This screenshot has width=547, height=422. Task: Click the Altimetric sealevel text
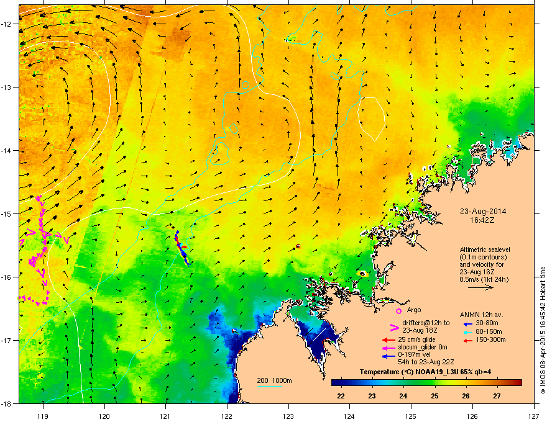click(485, 249)
